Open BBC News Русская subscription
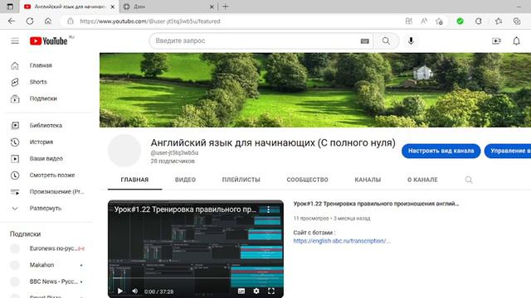This screenshot has height=298, width=531. (x=47, y=281)
